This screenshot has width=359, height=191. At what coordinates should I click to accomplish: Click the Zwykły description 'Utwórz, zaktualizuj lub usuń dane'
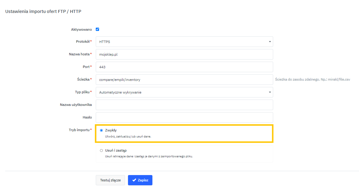click(128, 137)
